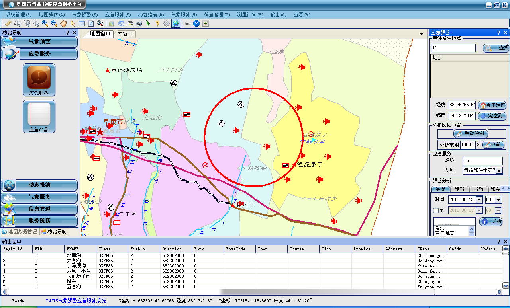
Task: Open the 气象预警(W) menu
Action: coord(84,15)
